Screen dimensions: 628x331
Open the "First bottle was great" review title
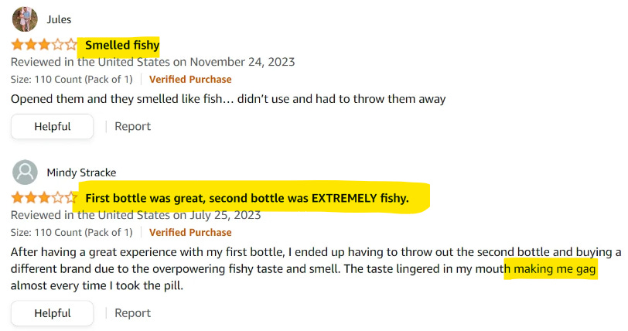point(246,199)
